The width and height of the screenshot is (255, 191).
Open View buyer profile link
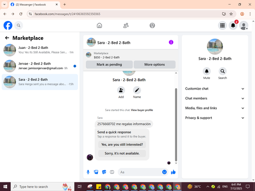click(x=142, y=110)
